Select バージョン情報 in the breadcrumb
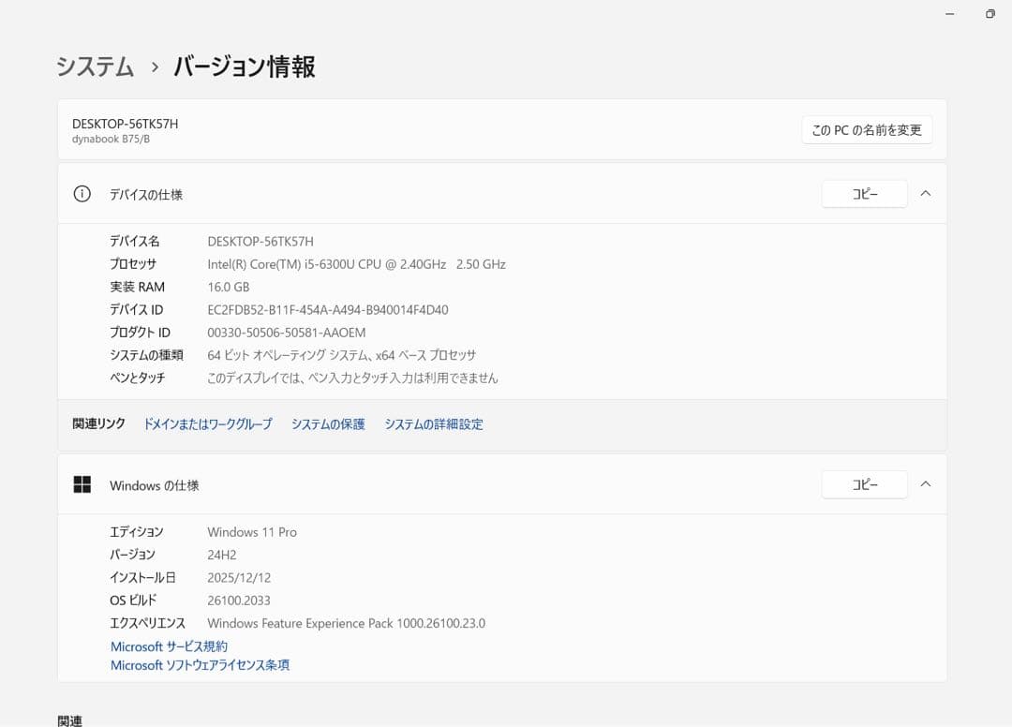Image resolution: width=1012 pixels, height=727 pixels. pos(244,67)
